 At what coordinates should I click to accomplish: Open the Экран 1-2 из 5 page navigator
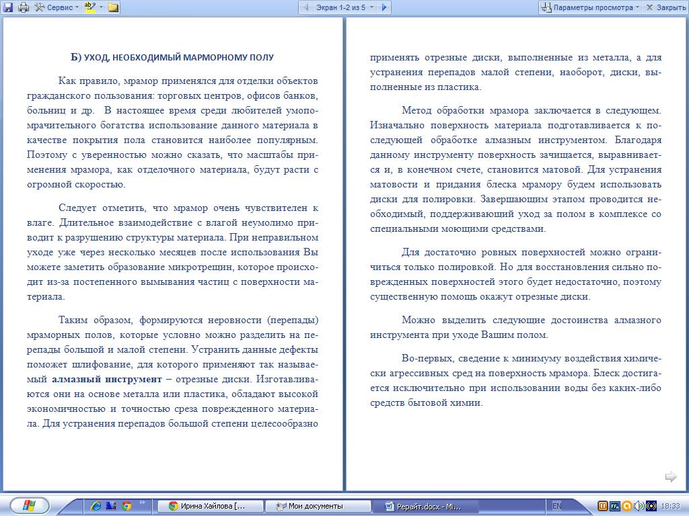pyautogui.click(x=344, y=7)
